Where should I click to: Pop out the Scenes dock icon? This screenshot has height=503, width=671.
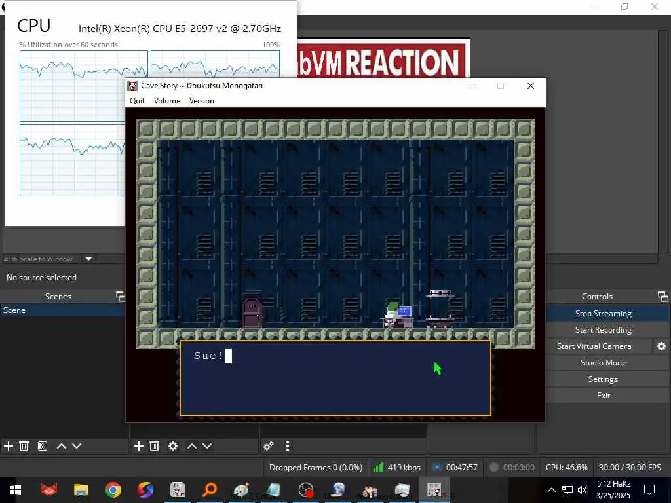tap(121, 296)
